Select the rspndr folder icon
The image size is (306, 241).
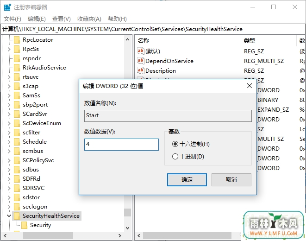(17, 58)
